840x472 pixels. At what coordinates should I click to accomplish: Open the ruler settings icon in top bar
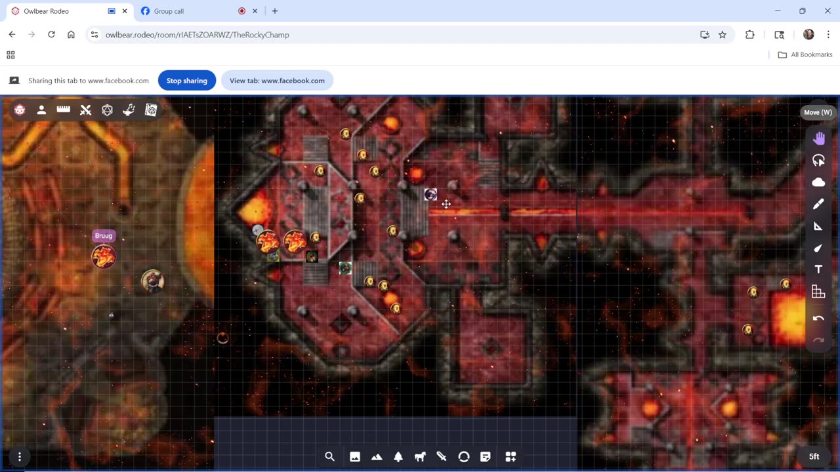tap(64, 110)
